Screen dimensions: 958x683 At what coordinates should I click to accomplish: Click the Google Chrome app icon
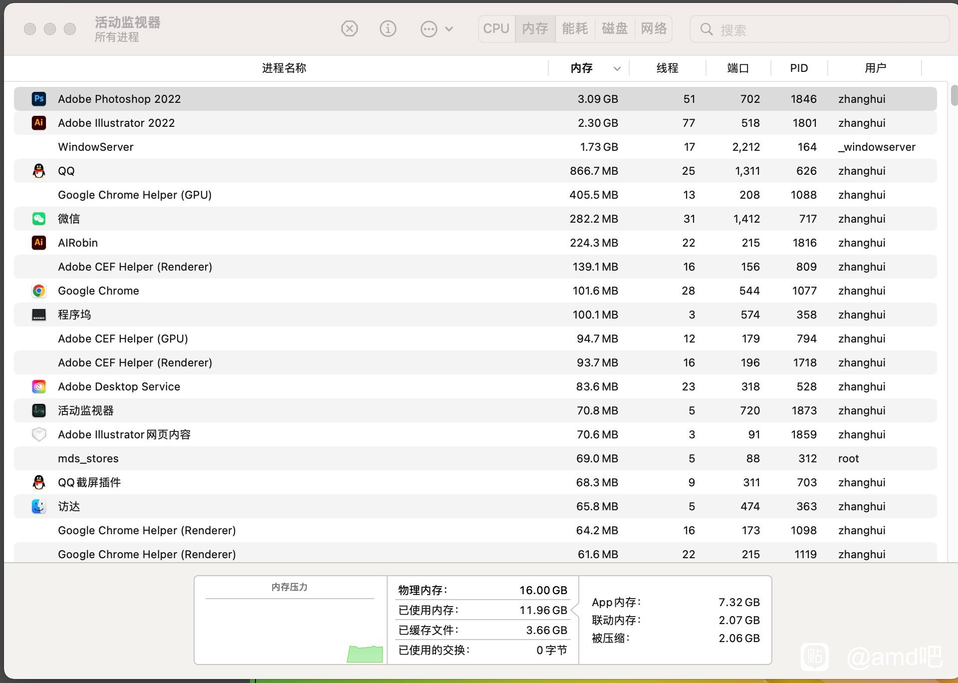39,291
